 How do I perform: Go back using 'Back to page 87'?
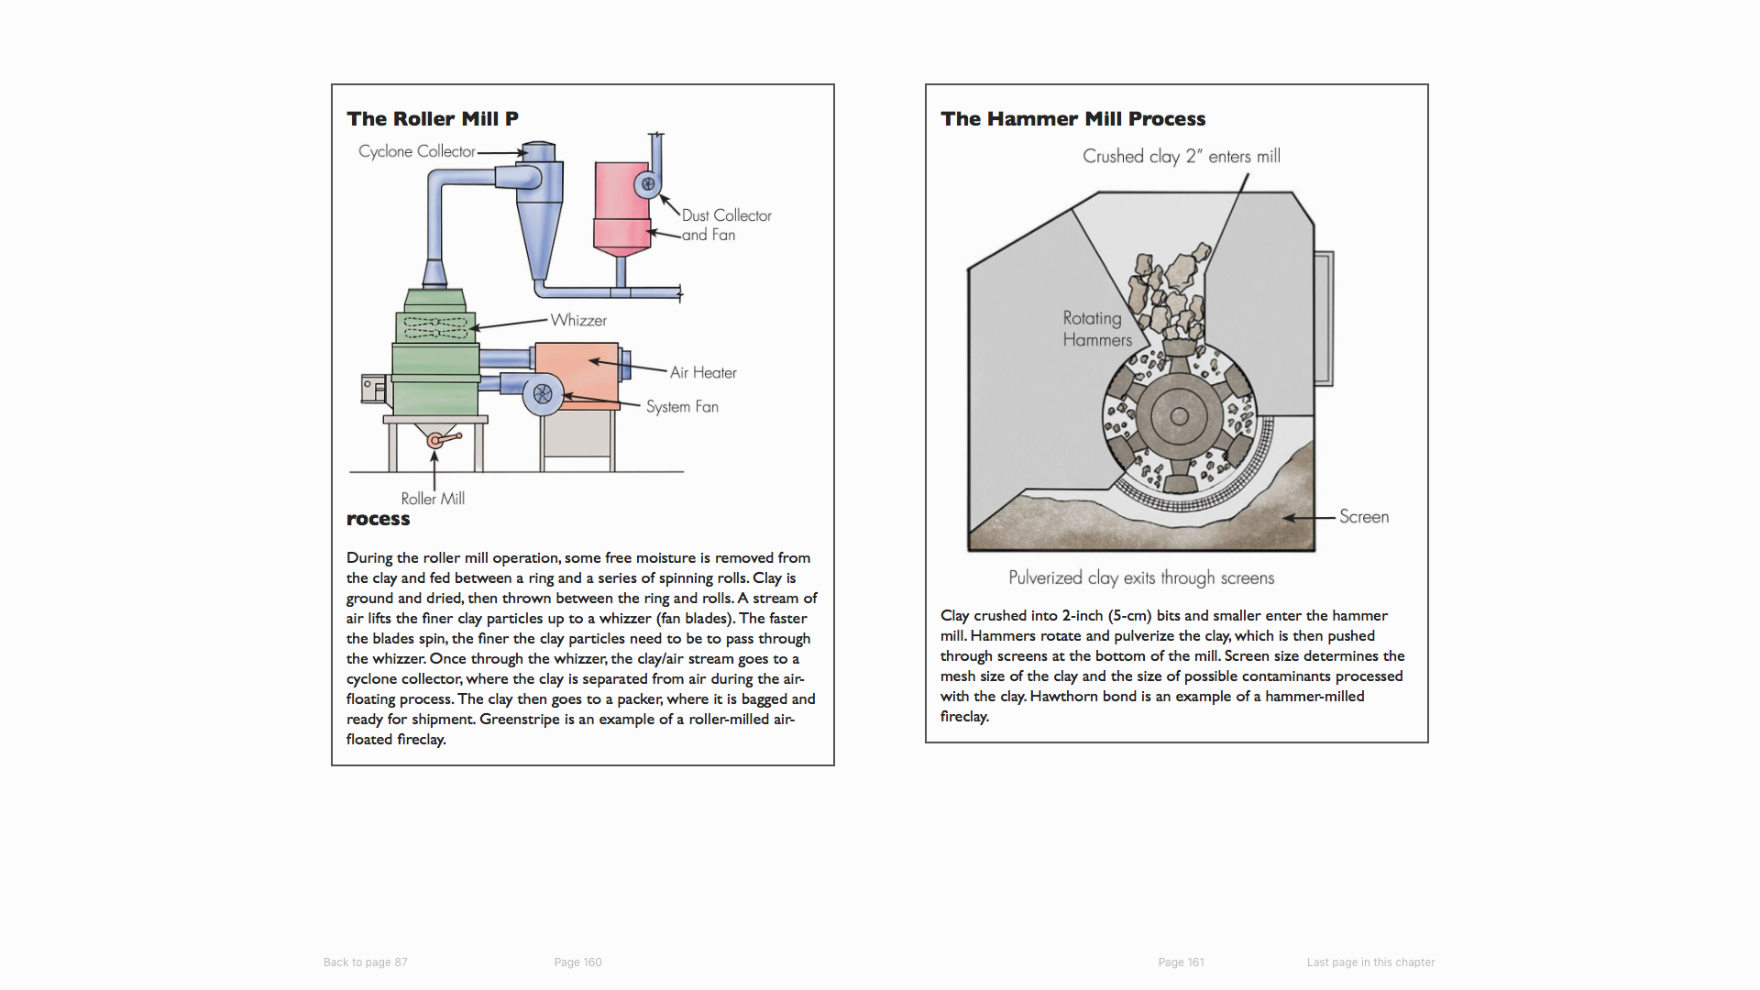coord(365,962)
